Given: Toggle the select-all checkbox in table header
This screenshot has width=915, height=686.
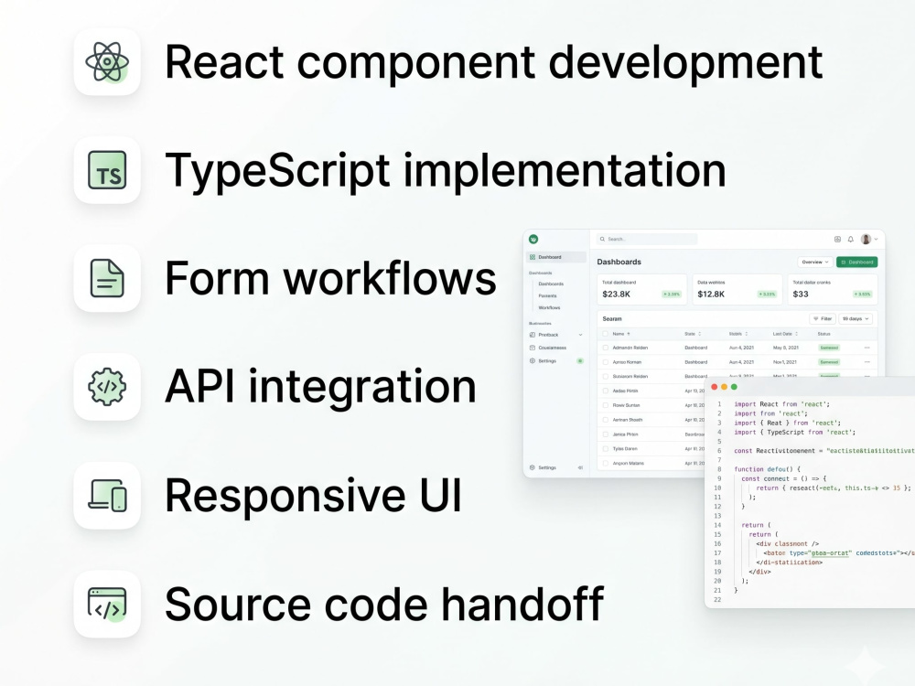Looking at the screenshot, I should (x=605, y=334).
